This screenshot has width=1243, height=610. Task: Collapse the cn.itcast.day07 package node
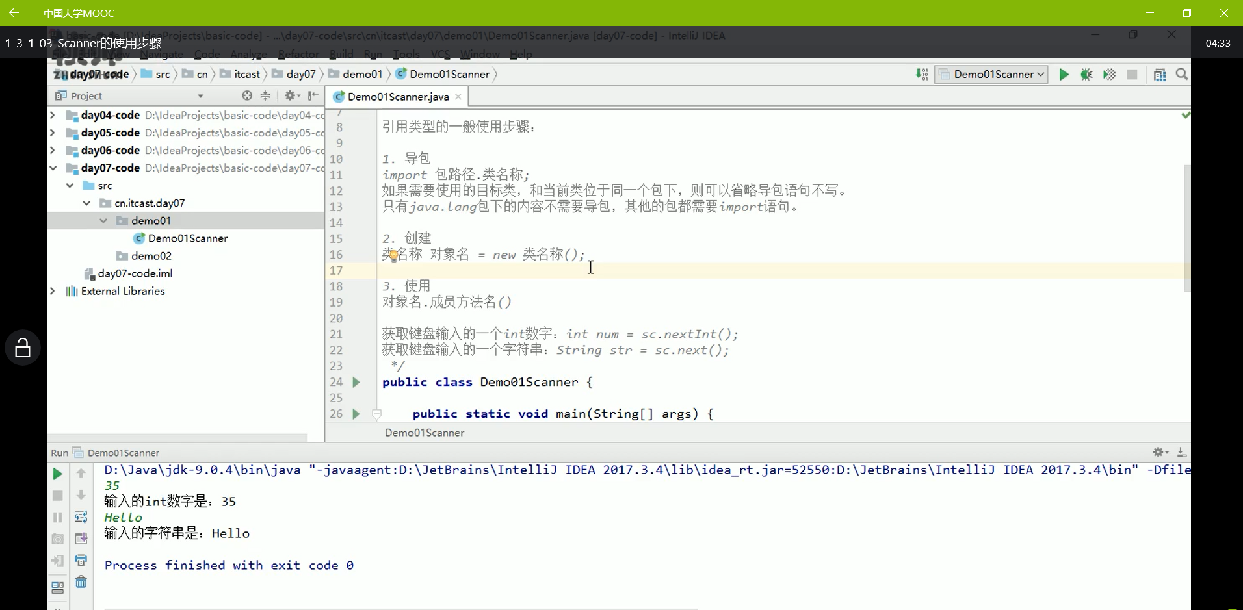point(86,203)
